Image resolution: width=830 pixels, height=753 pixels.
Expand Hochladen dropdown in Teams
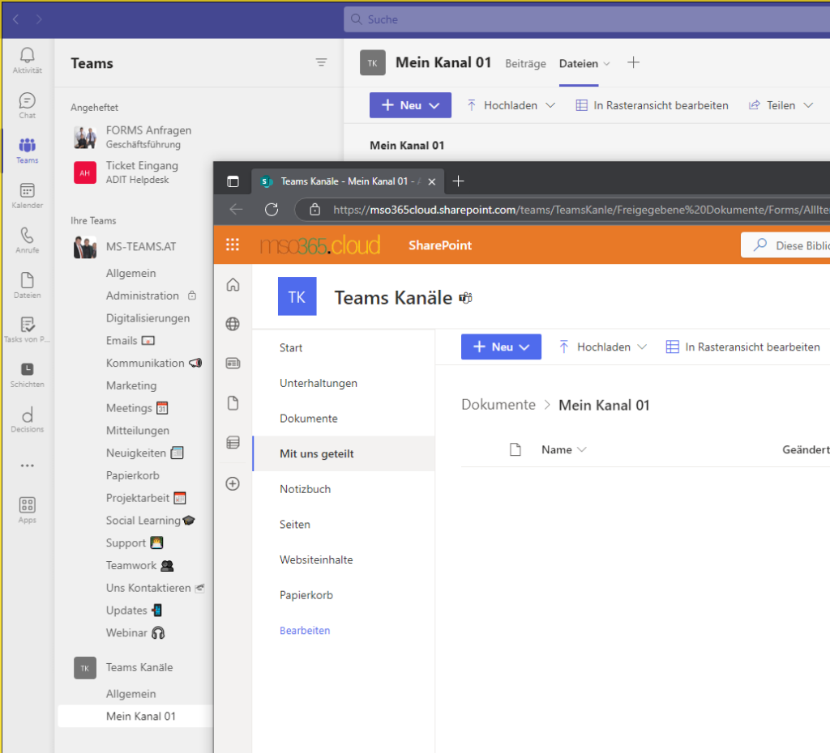(550, 105)
